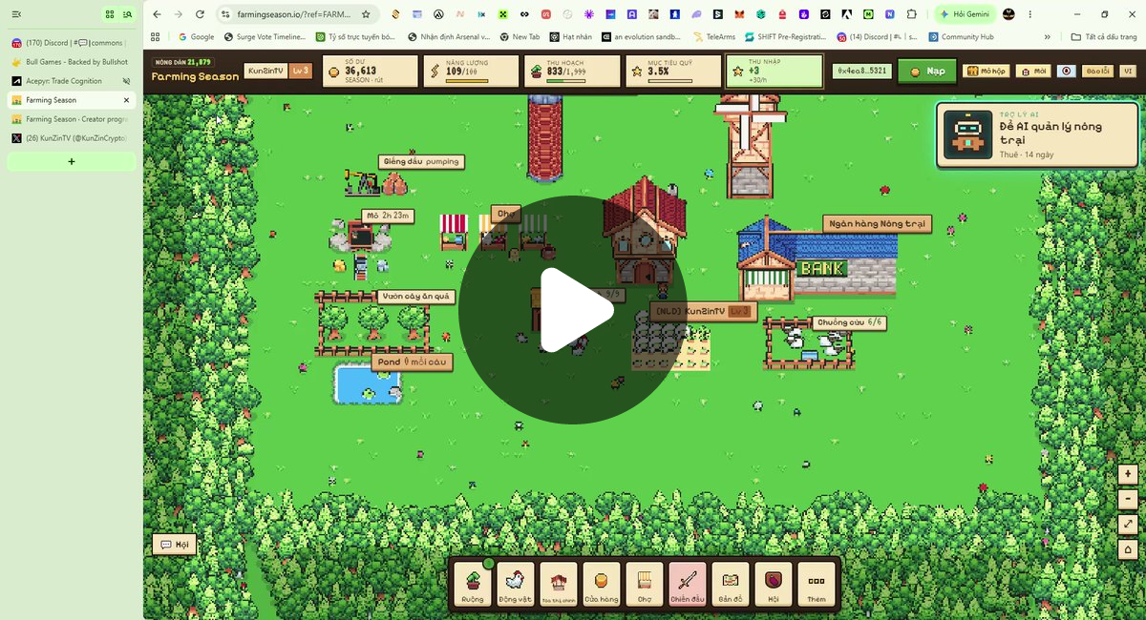Viewport: 1146px width, 620px height.
Task: Open the AI farm manager card
Action: (1035, 134)
